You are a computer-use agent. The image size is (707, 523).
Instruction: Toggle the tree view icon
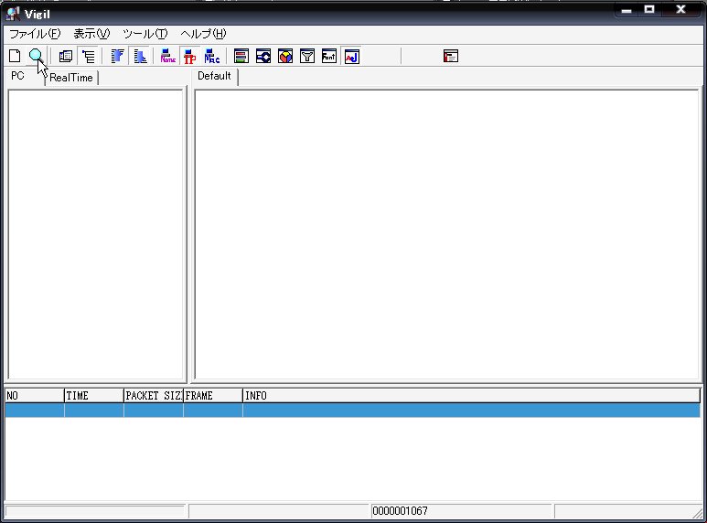click(x=89, y=57)
